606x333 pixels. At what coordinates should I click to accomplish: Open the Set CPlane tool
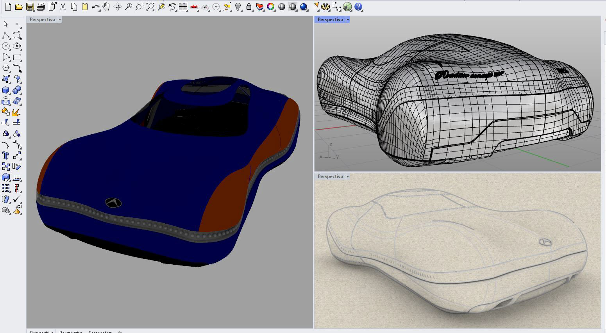pos(205,7)
